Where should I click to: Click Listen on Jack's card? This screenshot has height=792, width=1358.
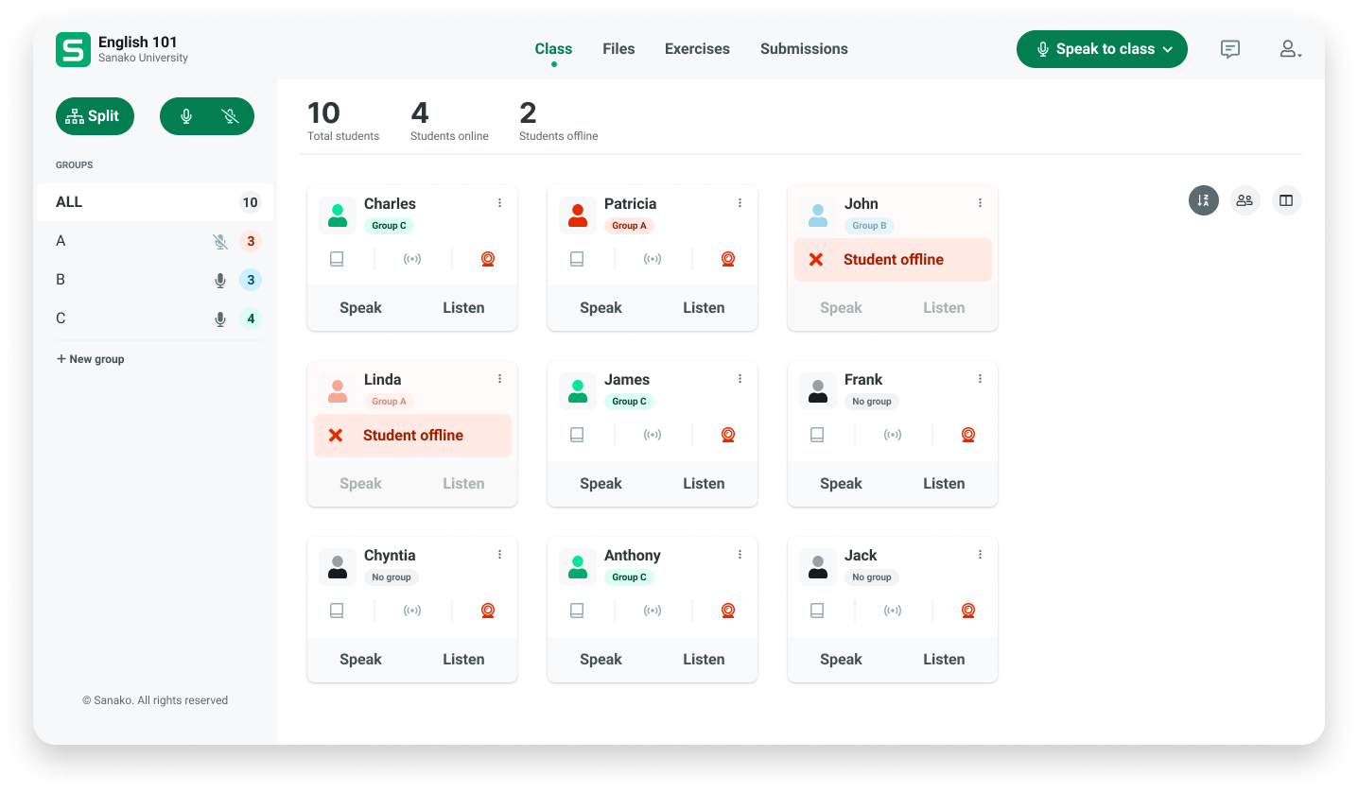[944, 660]
